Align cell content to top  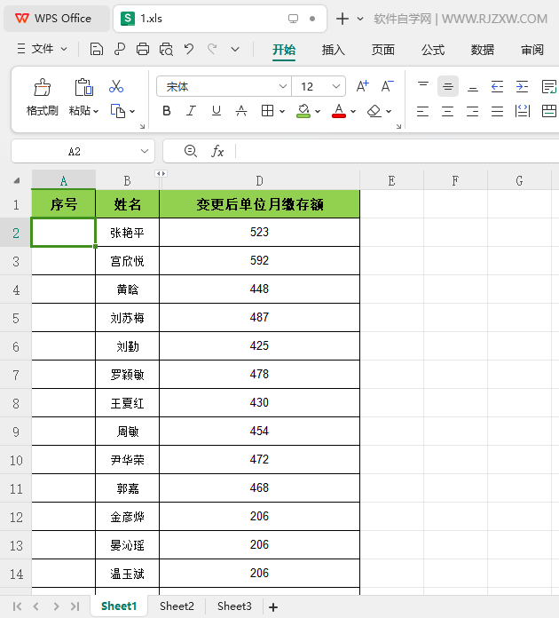423,86
